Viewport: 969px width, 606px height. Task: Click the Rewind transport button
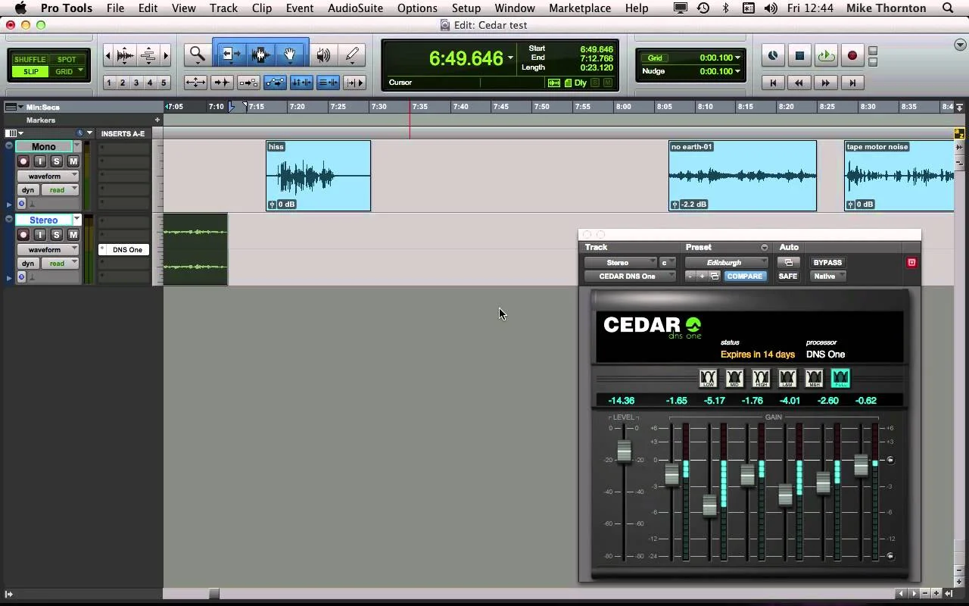[799, 83]
